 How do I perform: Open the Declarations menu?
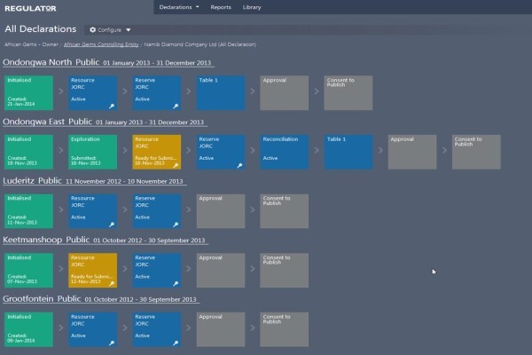click(179, 7)
